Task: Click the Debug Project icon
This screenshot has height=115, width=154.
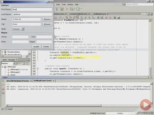Action: (72, 9)
